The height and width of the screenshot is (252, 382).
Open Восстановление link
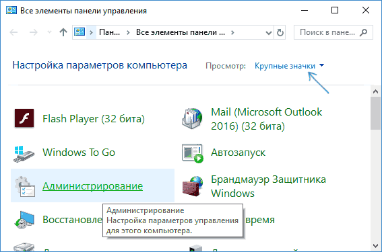point(72,220)
